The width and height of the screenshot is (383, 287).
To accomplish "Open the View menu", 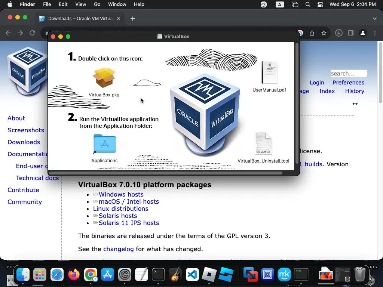I will click(81, 4).
